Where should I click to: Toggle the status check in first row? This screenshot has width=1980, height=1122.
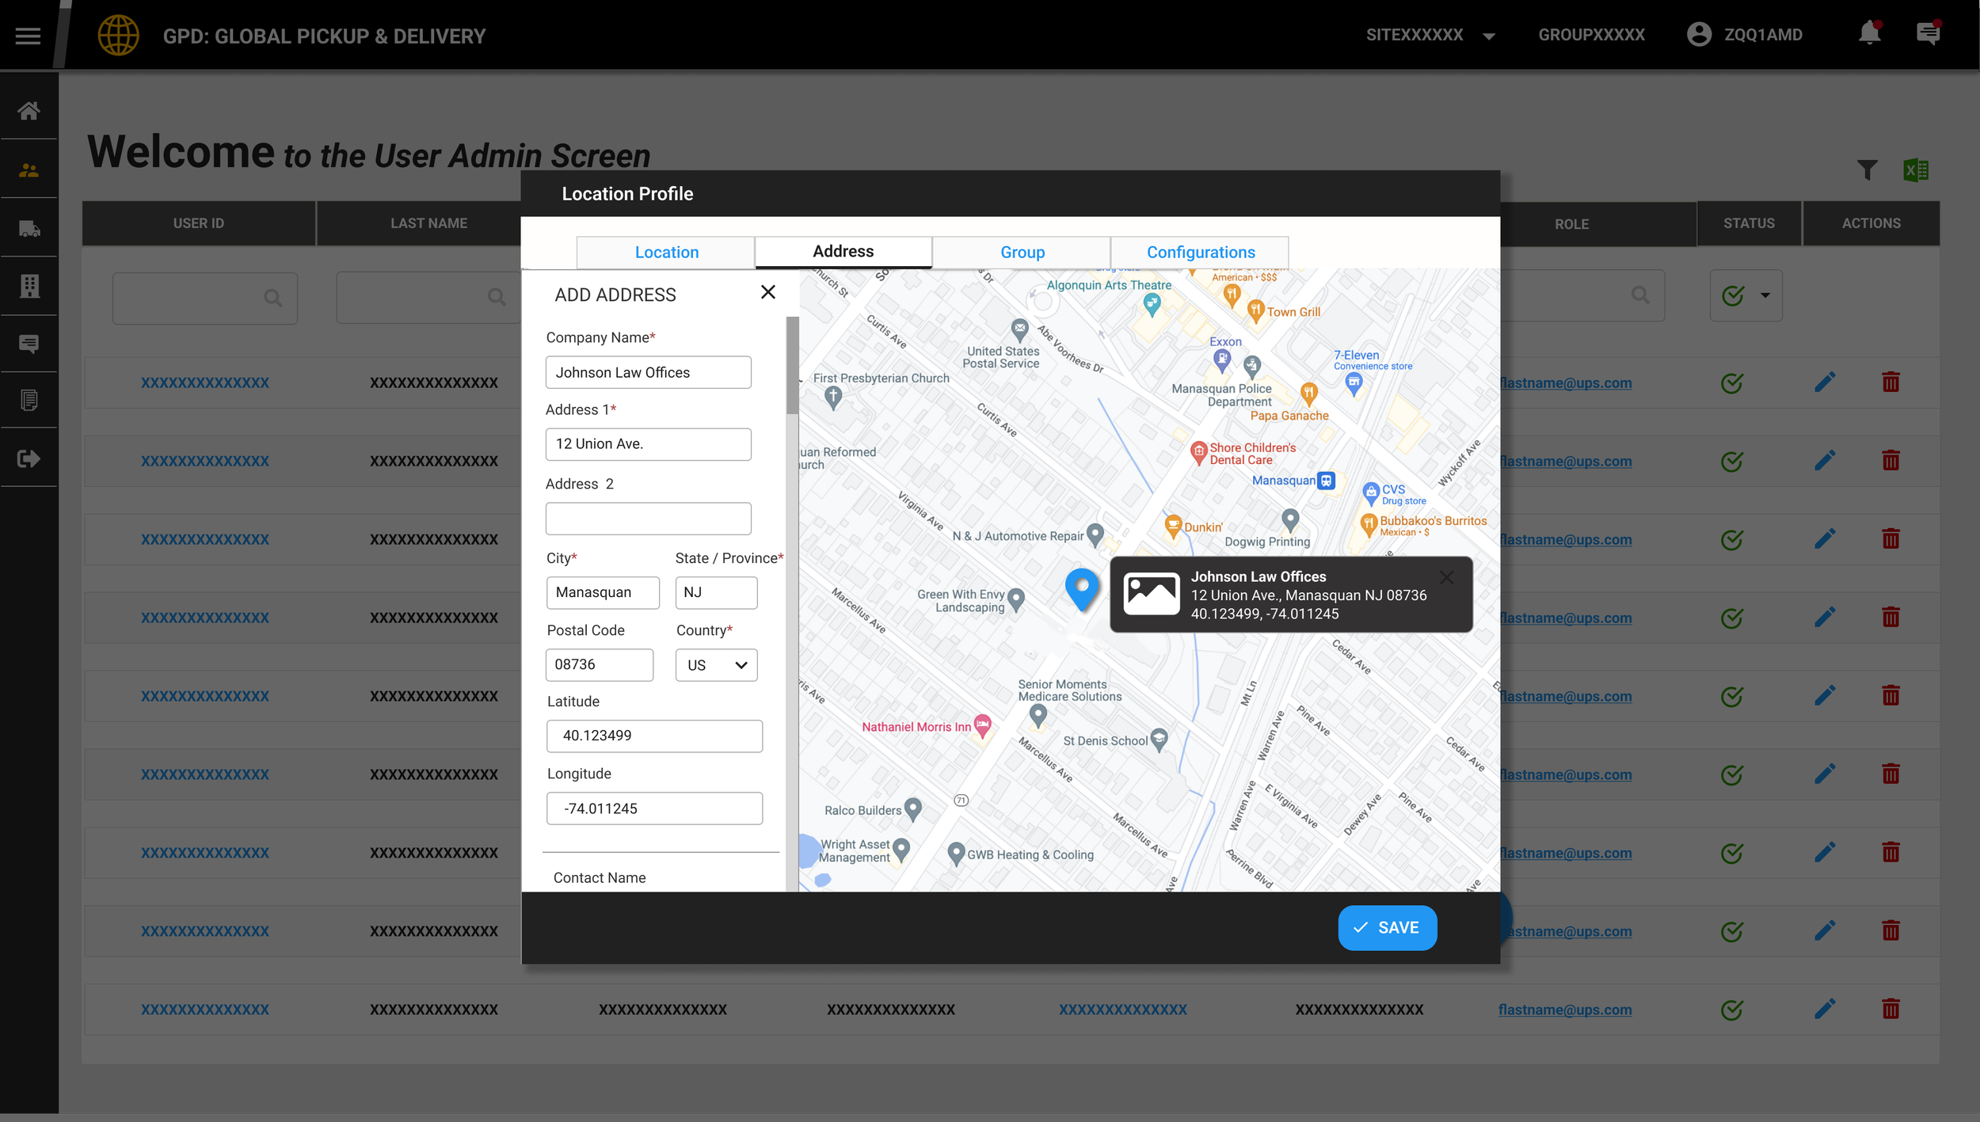(1732, 383)
